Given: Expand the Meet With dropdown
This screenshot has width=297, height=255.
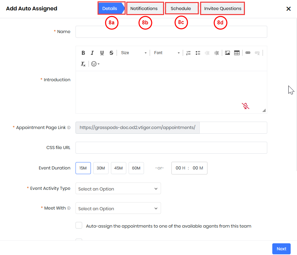Looking at the screenshot, I should (x=118, y=209).
